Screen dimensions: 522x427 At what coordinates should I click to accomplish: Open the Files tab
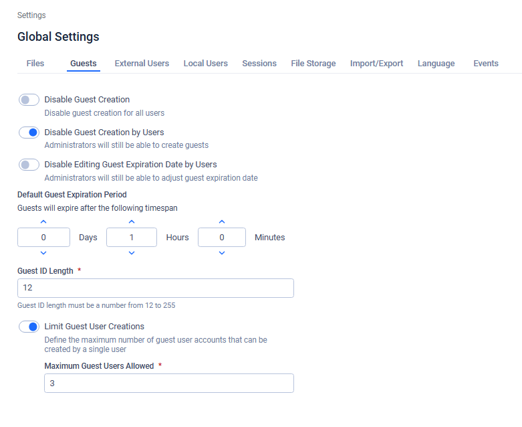35,64
